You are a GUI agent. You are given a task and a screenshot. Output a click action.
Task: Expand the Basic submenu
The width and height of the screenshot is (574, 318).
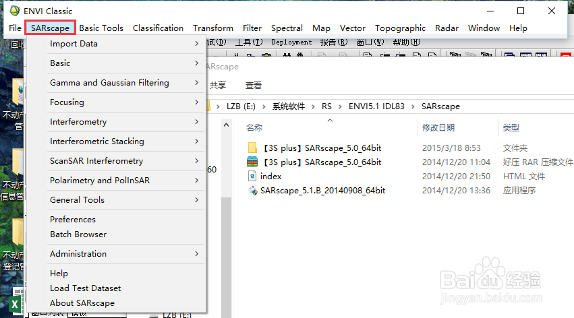pos(125,63)
